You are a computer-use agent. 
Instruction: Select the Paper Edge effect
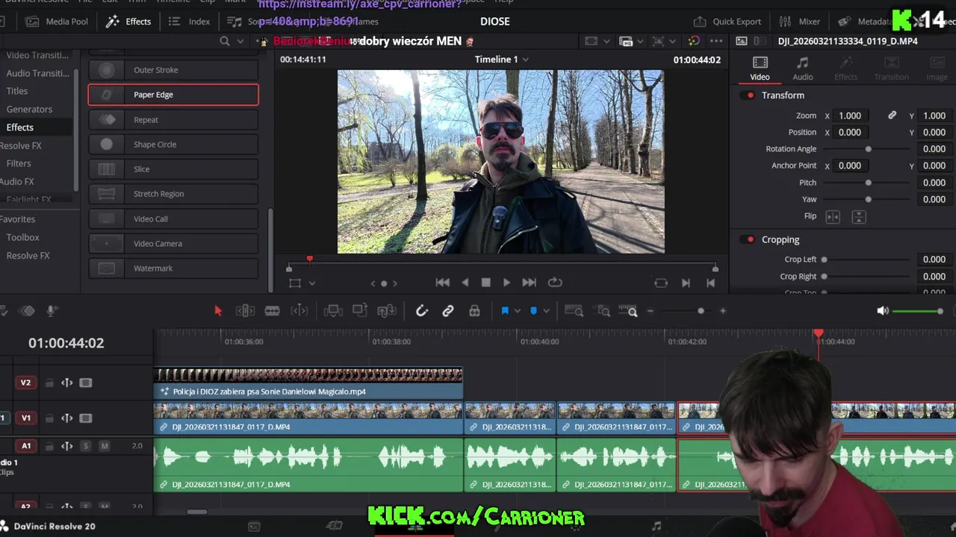(173, 95)
